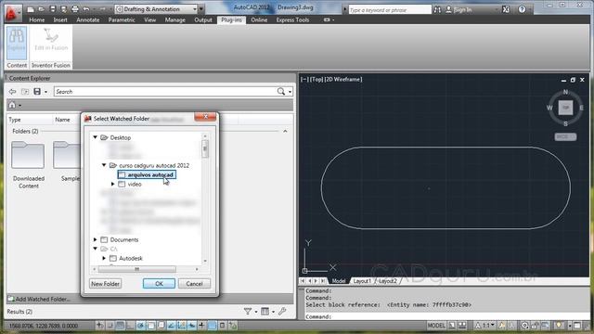
Task: Click the New drawing icon in quick access toolbar
Action: pos(31,9)
